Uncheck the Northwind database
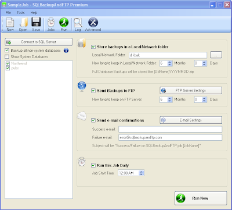 [x=8, y=63]
